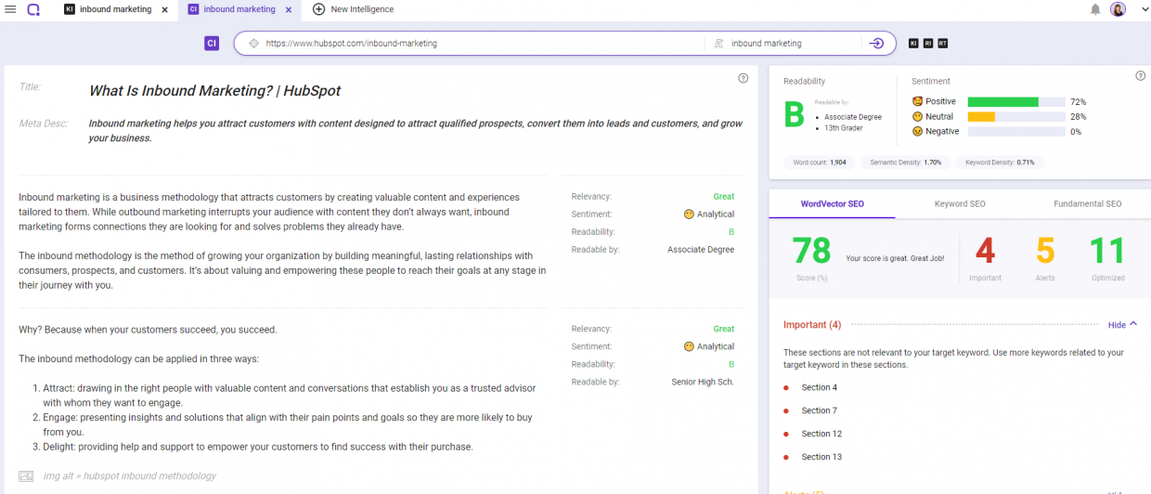
Task: Click the Semantic Density chip
Action: [905, 162]
